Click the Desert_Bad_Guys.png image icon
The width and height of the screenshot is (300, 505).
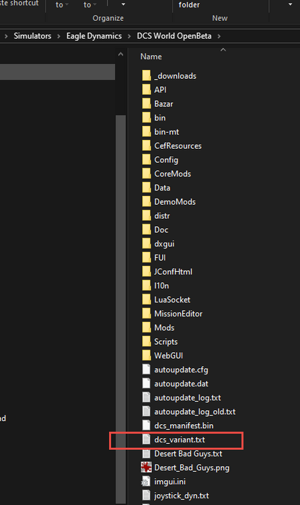(x=147, y=467)
